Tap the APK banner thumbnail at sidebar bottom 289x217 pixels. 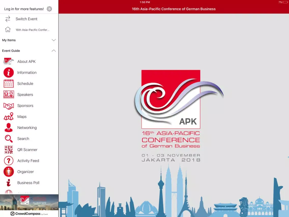click(29, 202)
